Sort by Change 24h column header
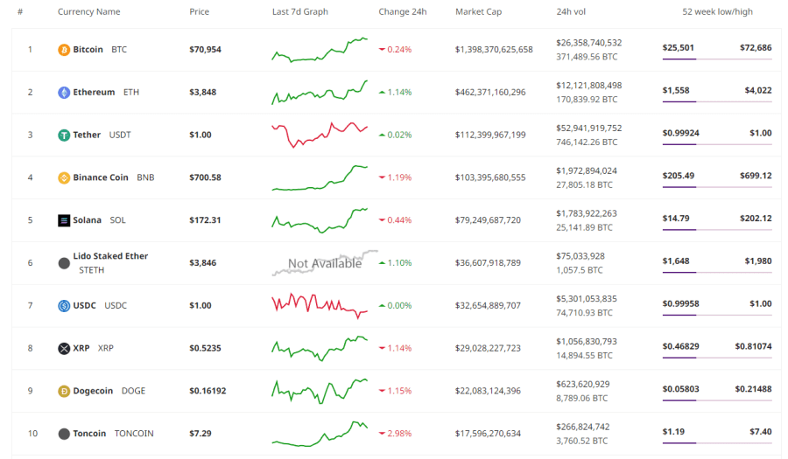The height and width of the screenshot is (459, 788). 403,12
